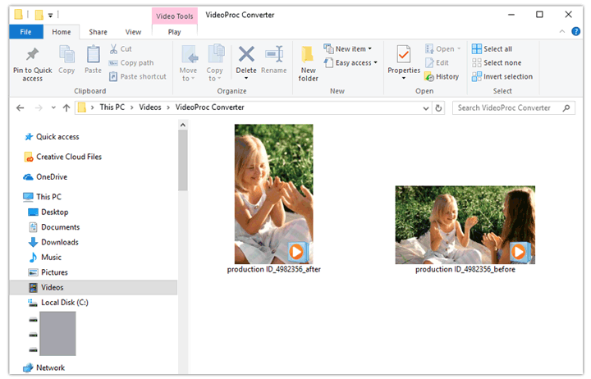The image size is (591, 379).
Task: Open the Documents folder
Action: pos(54,227)
